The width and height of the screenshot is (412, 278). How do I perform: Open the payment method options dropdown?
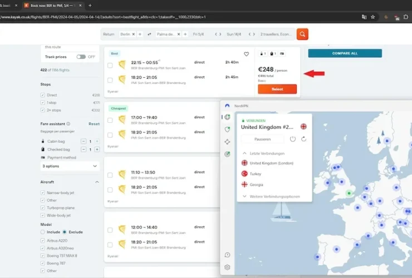coord(70,166)
